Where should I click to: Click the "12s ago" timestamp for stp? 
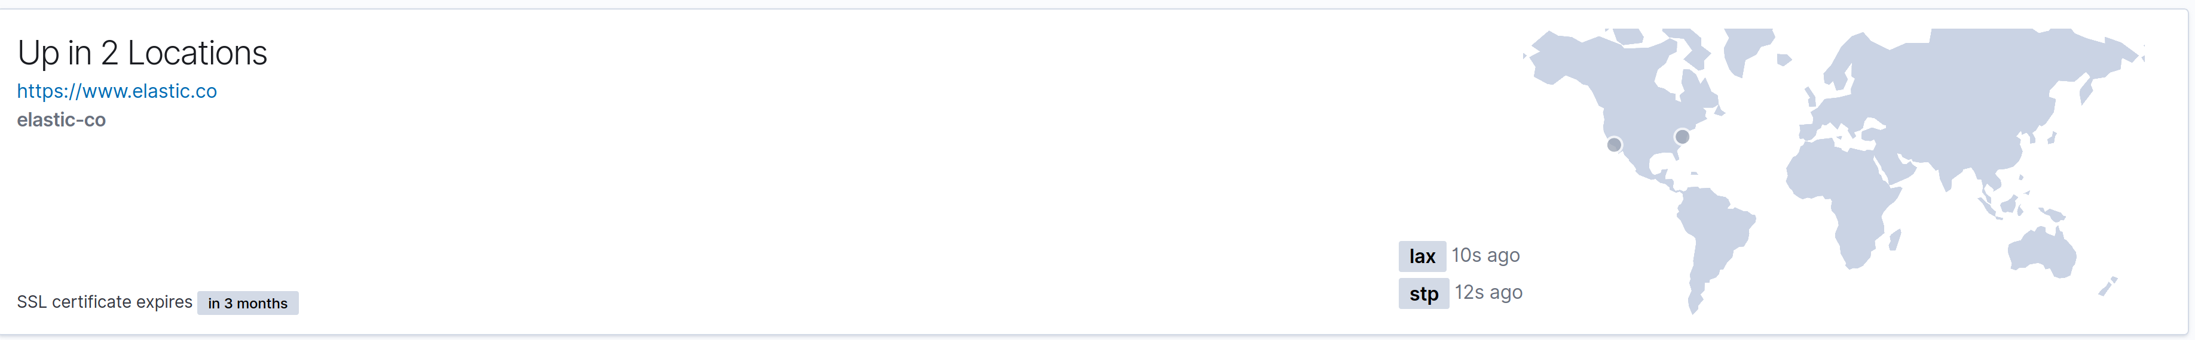point(1488,292)
